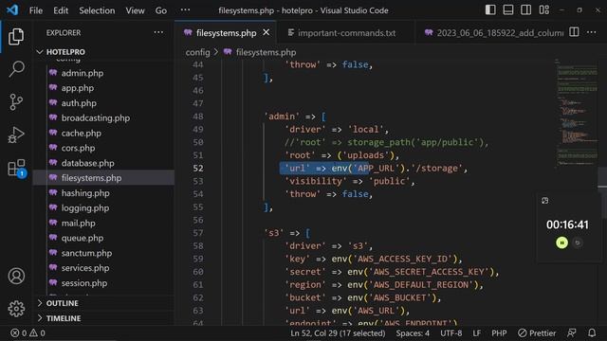Click the editor vertical scrollbar
607x341 pixels.
pos(602,191)
